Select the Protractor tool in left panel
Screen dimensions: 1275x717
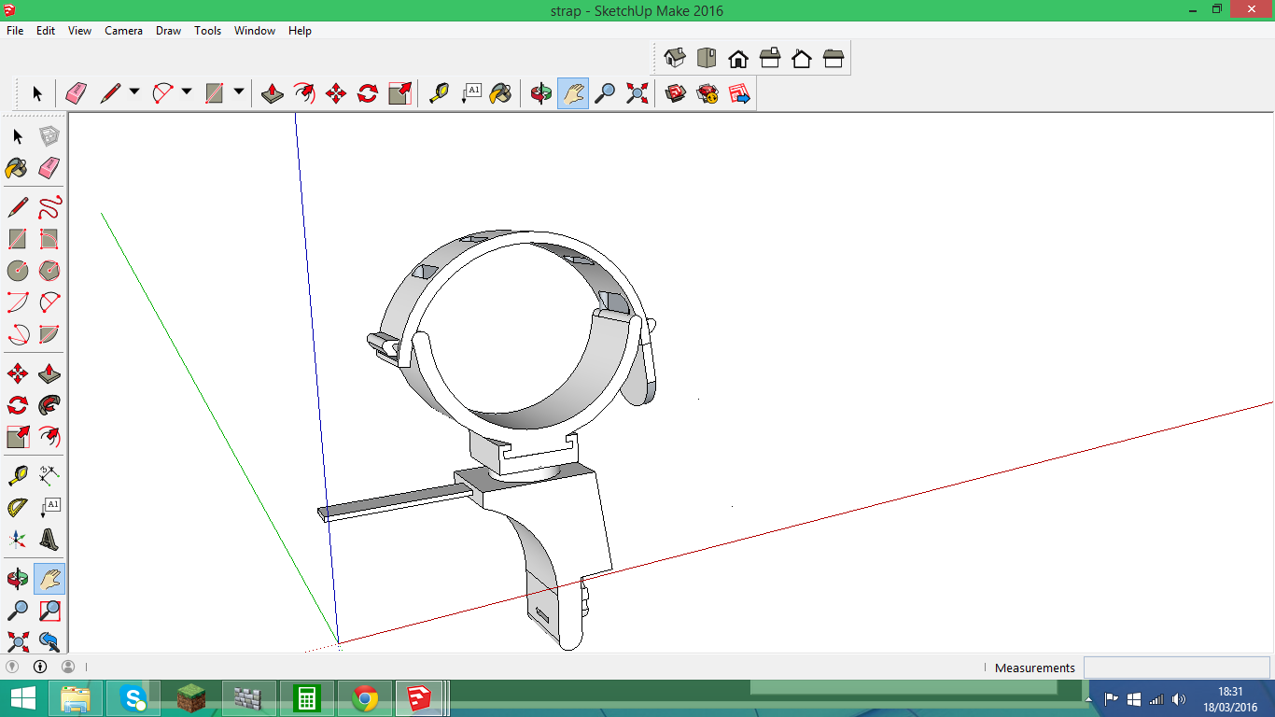pyautogui.click(x=18, y=508)
